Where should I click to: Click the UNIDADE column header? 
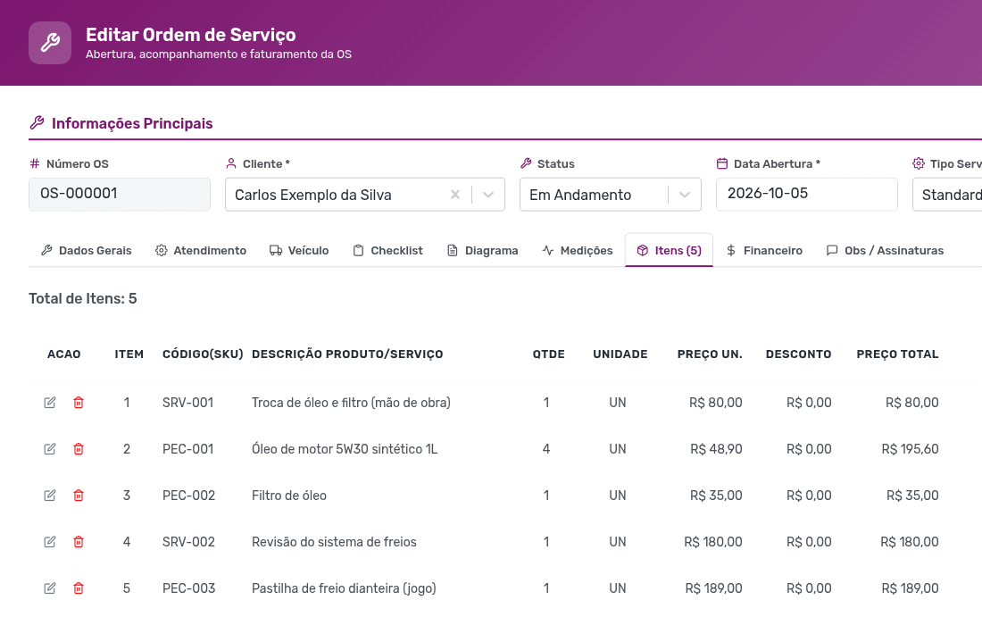(x=620, y=354)
